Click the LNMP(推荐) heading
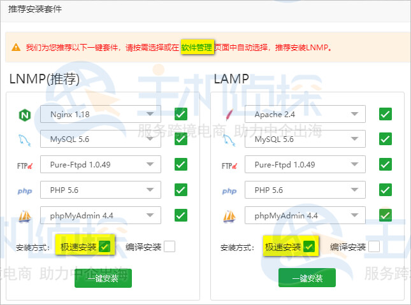The image size is (411, 305). 45,78
